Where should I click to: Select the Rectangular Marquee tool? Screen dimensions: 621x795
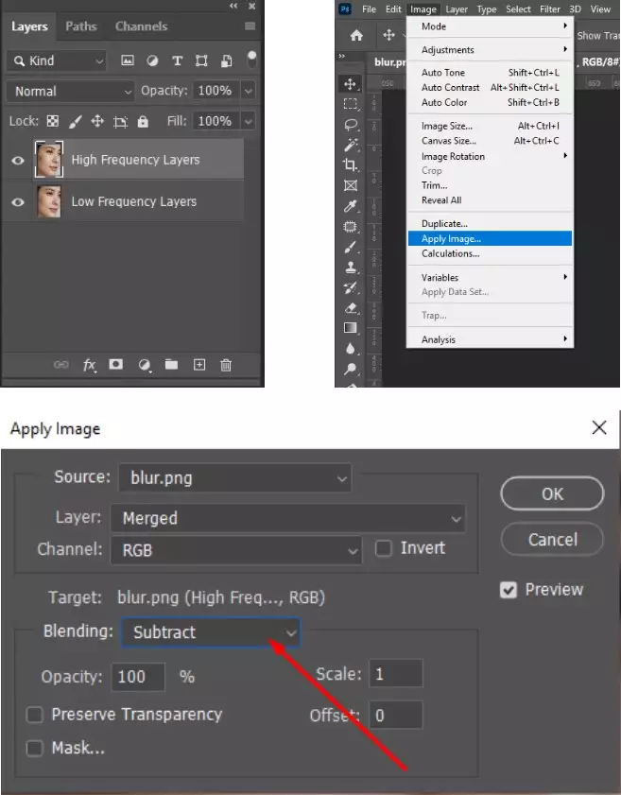[x=351, y=104]
